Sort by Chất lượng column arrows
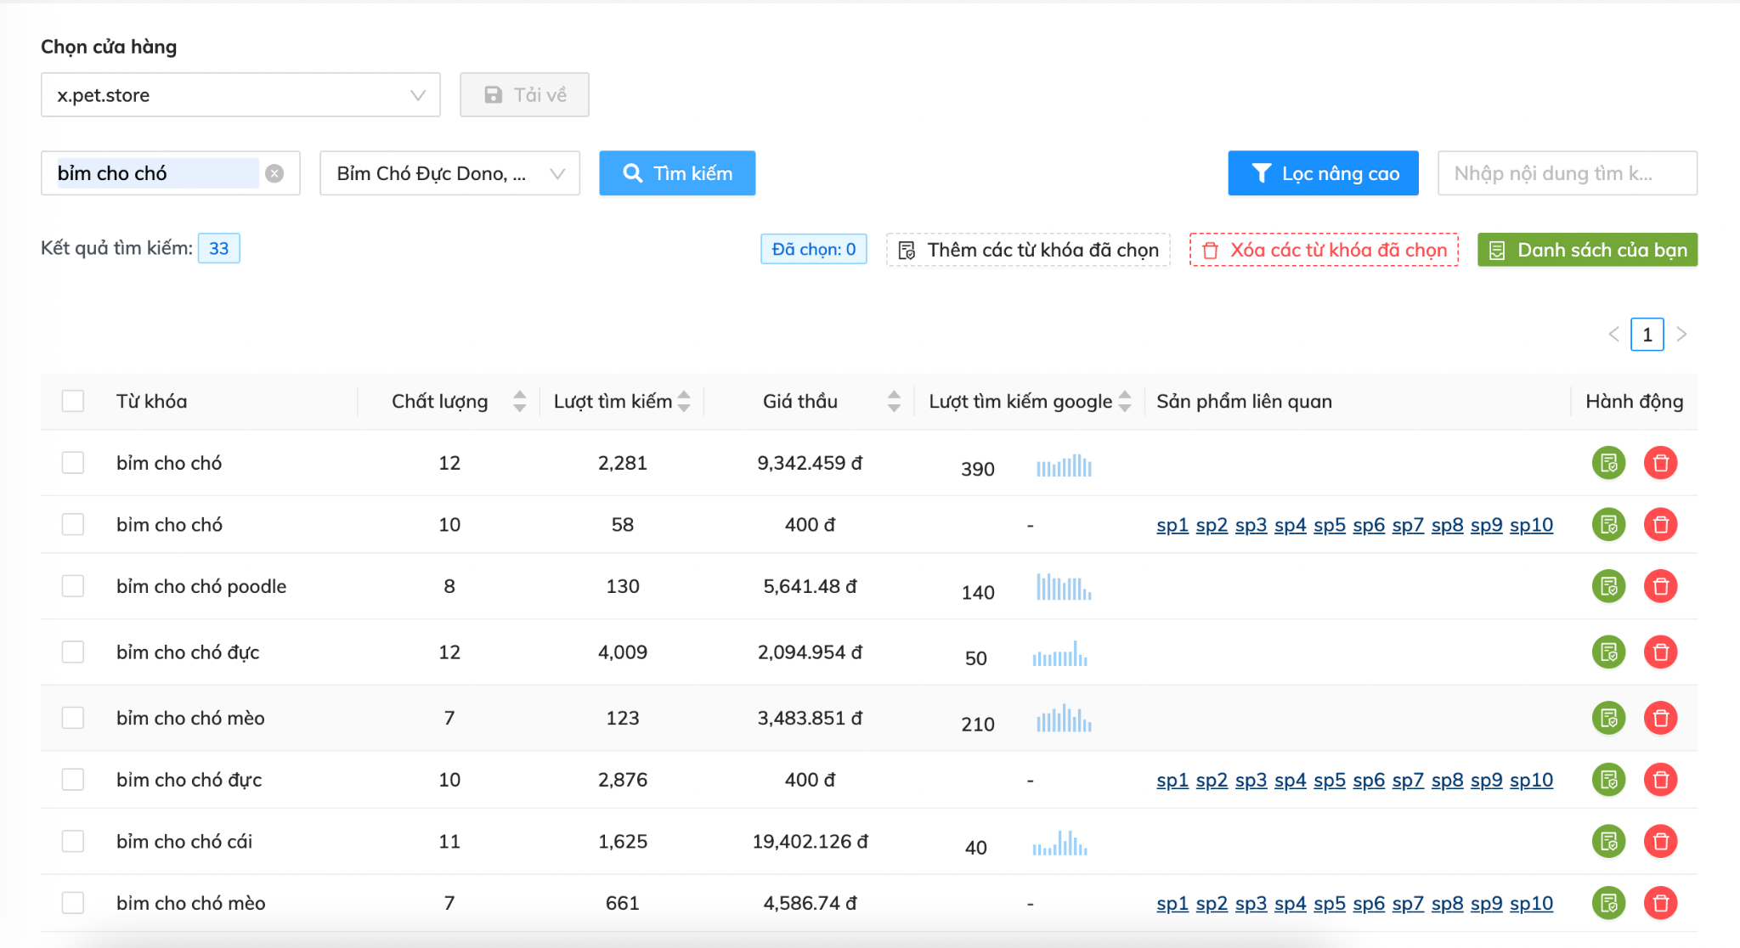1740x948 pixels. click(x=519, y=401)
